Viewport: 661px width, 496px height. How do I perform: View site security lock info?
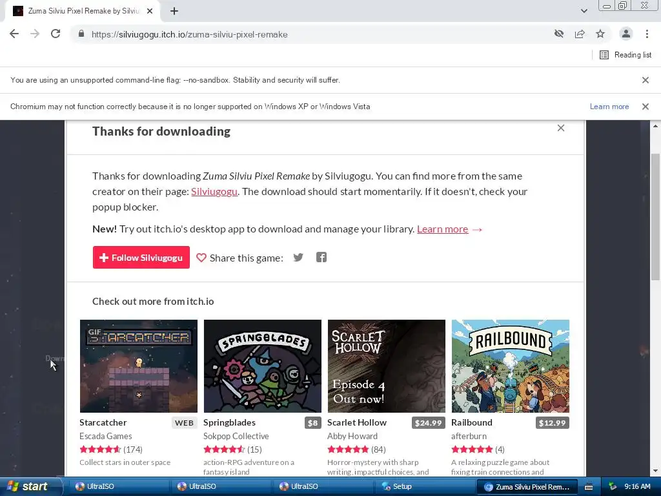(81, 34)
